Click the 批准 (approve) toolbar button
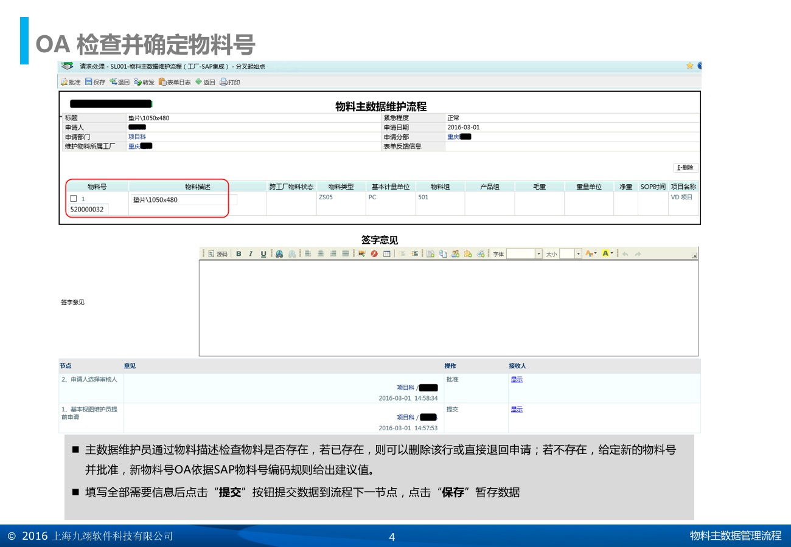This screenshot has height=547, width=791. pos(71,82)
